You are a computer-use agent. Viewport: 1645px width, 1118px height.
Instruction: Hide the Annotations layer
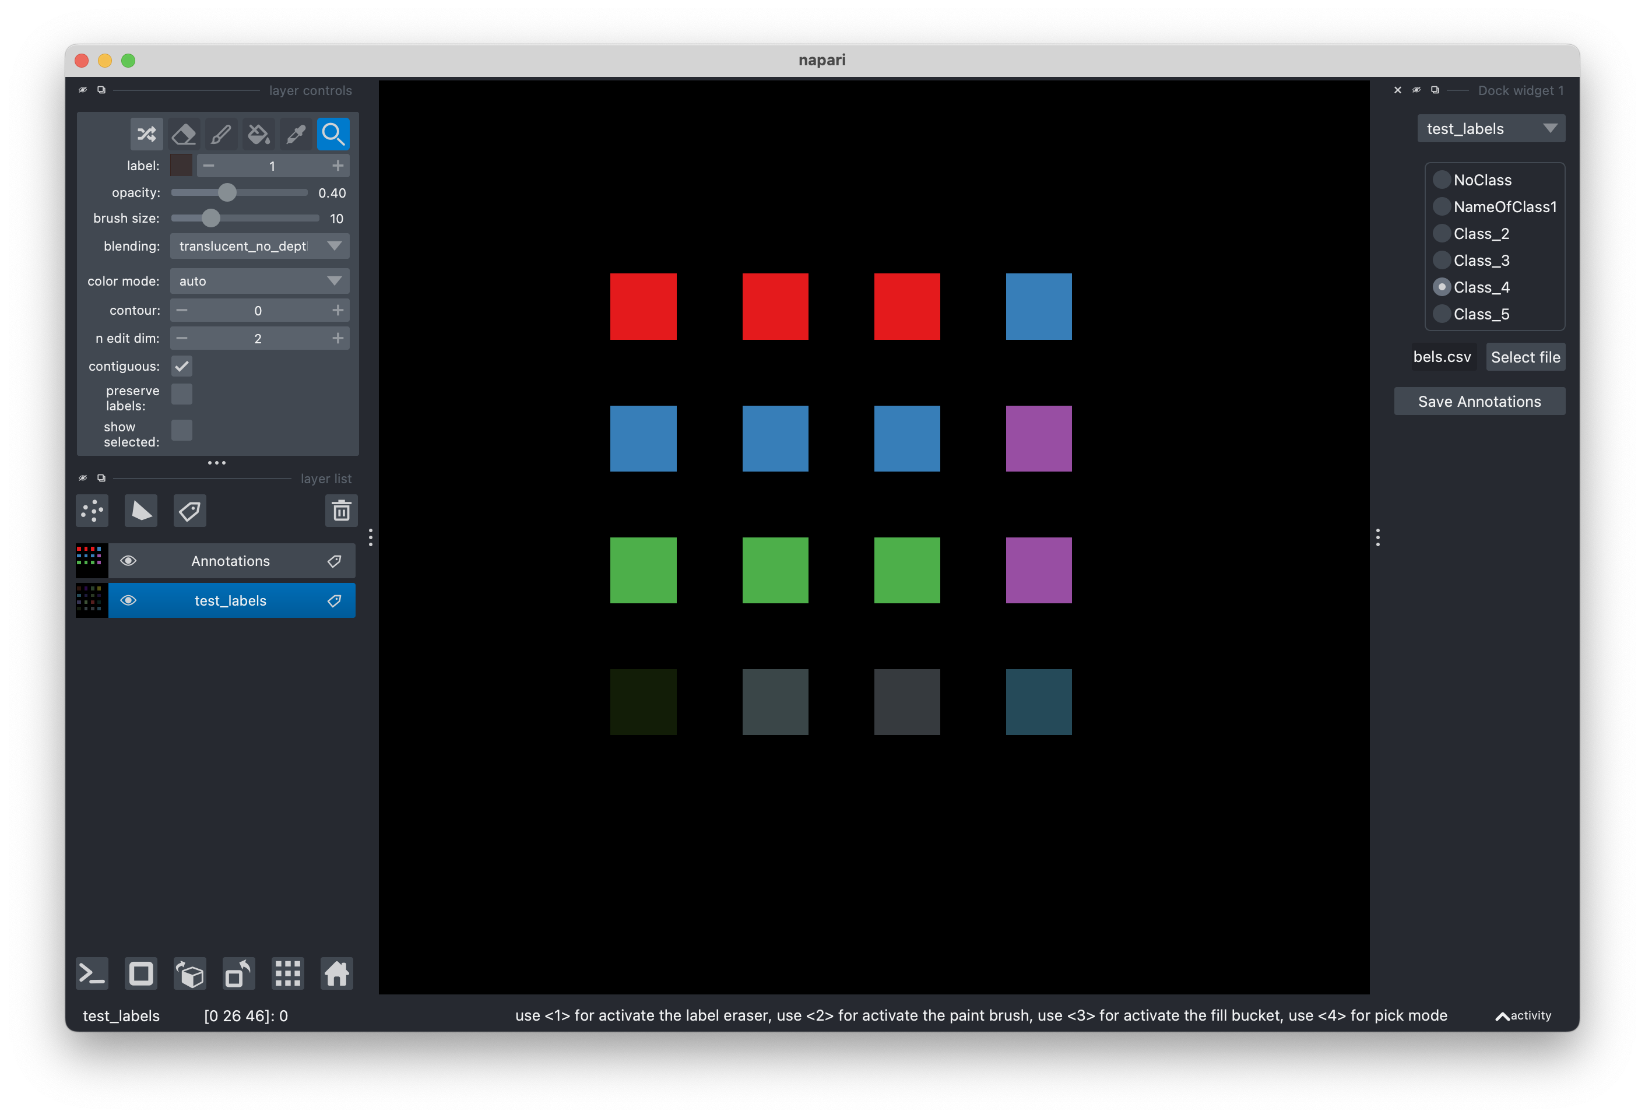pyautogui.click(x=129, y=560)
